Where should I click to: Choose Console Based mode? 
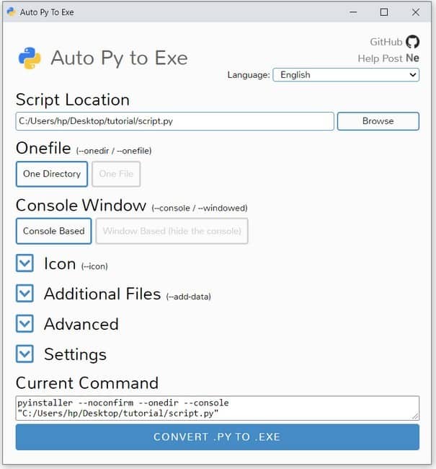click(x=54, y=231)
